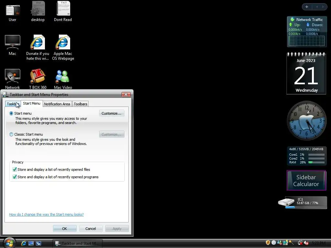Select the Dont Read text file
The width and height of the screenshot is (331, 248).
[x=63, y=12]
